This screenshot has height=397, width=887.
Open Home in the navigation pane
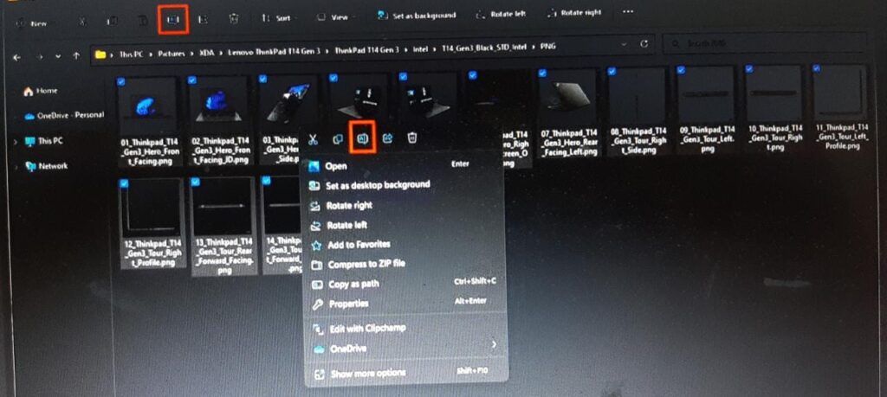[41, 91]
